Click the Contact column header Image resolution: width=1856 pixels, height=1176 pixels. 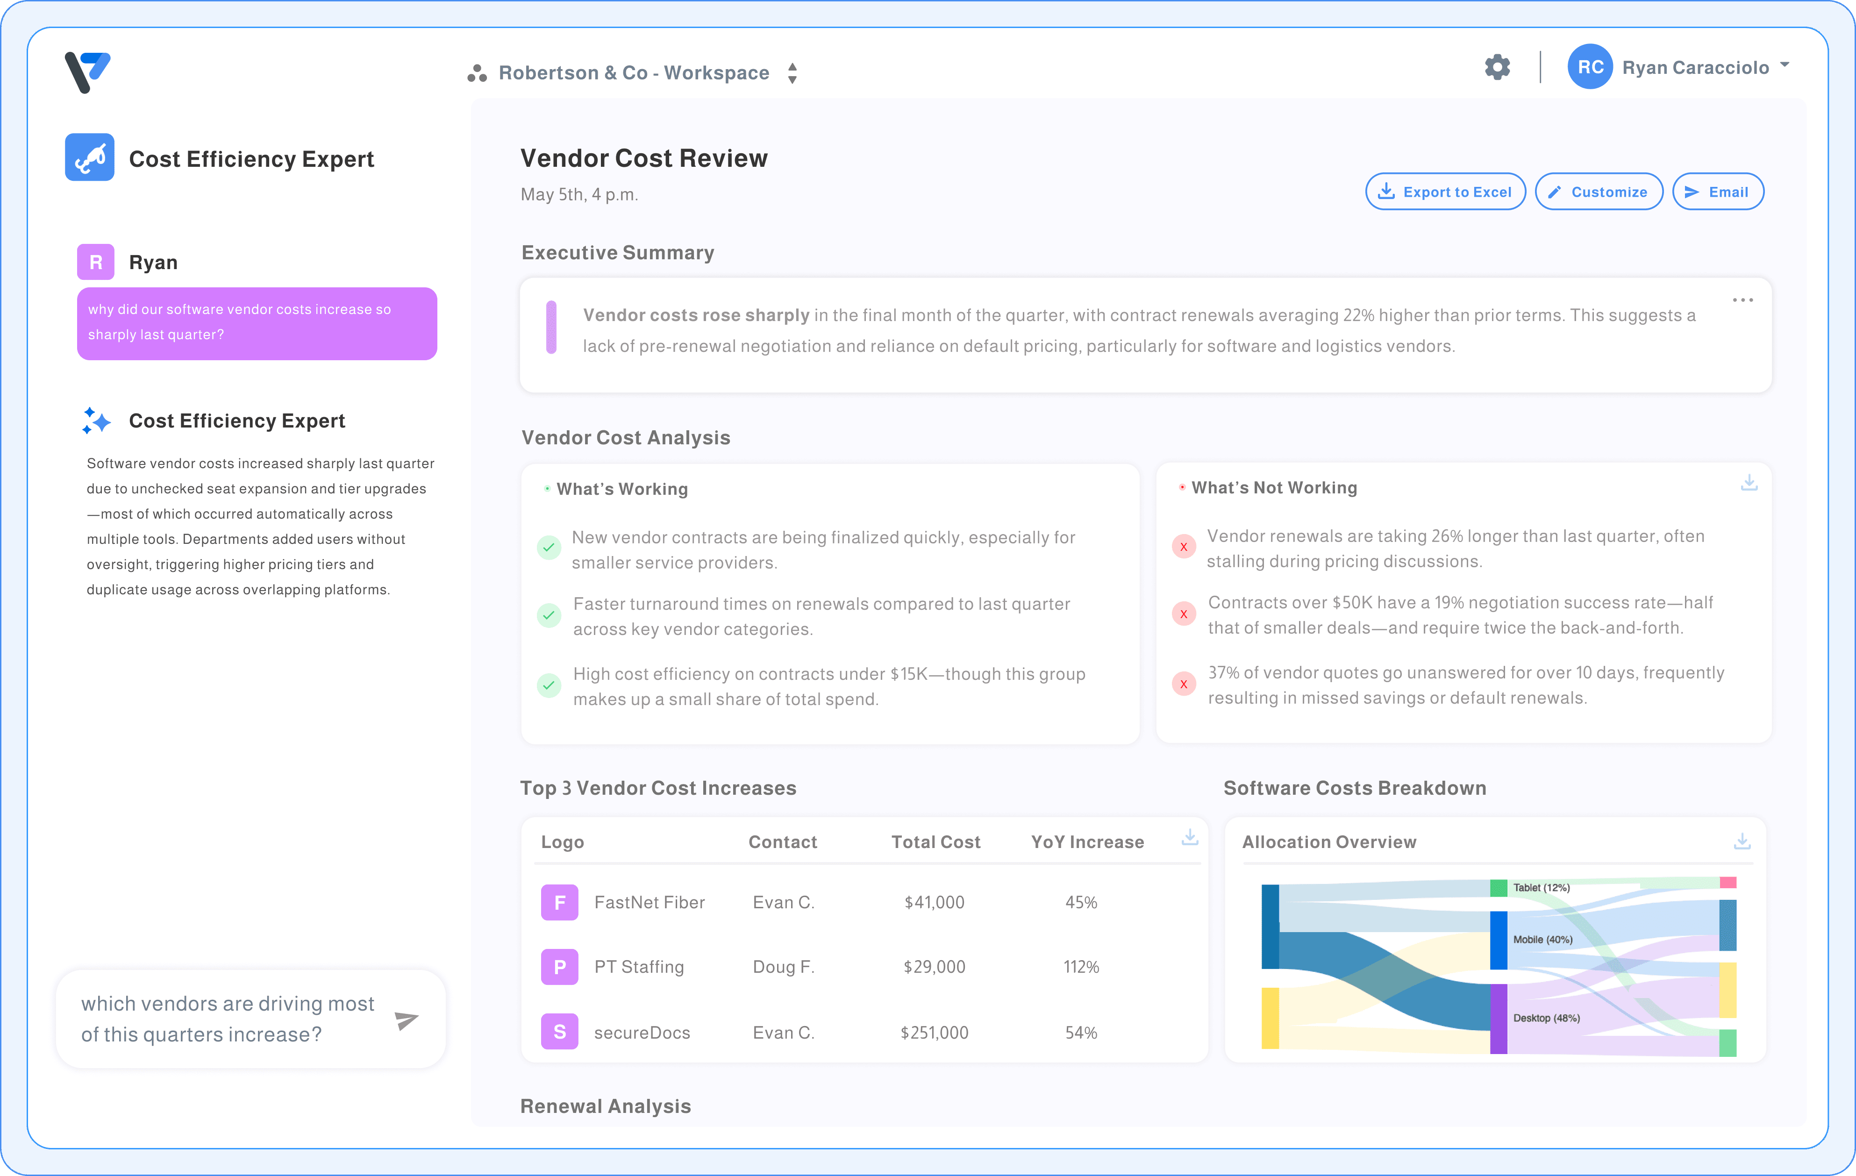click(782, 842)
